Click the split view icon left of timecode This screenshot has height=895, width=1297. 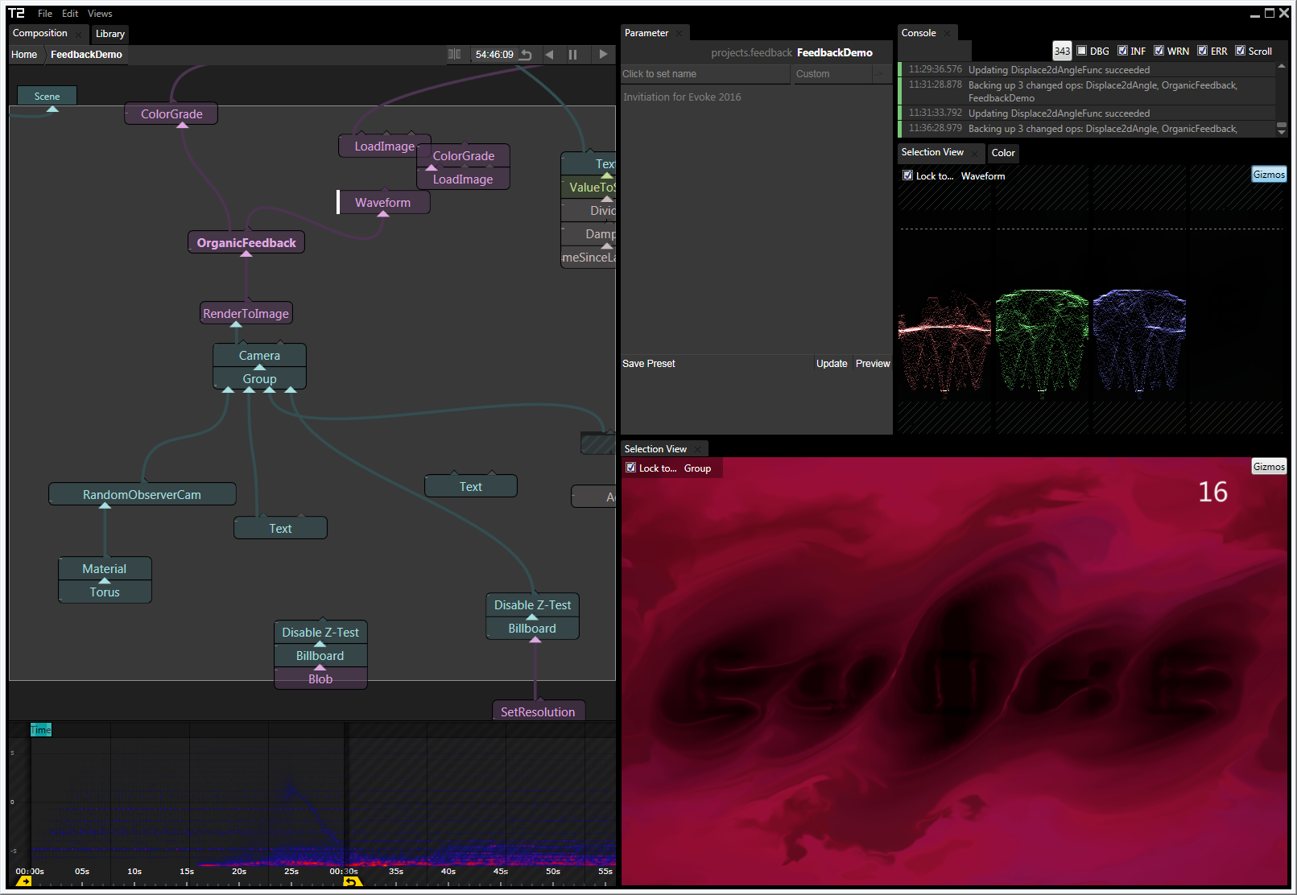(455, 55)
